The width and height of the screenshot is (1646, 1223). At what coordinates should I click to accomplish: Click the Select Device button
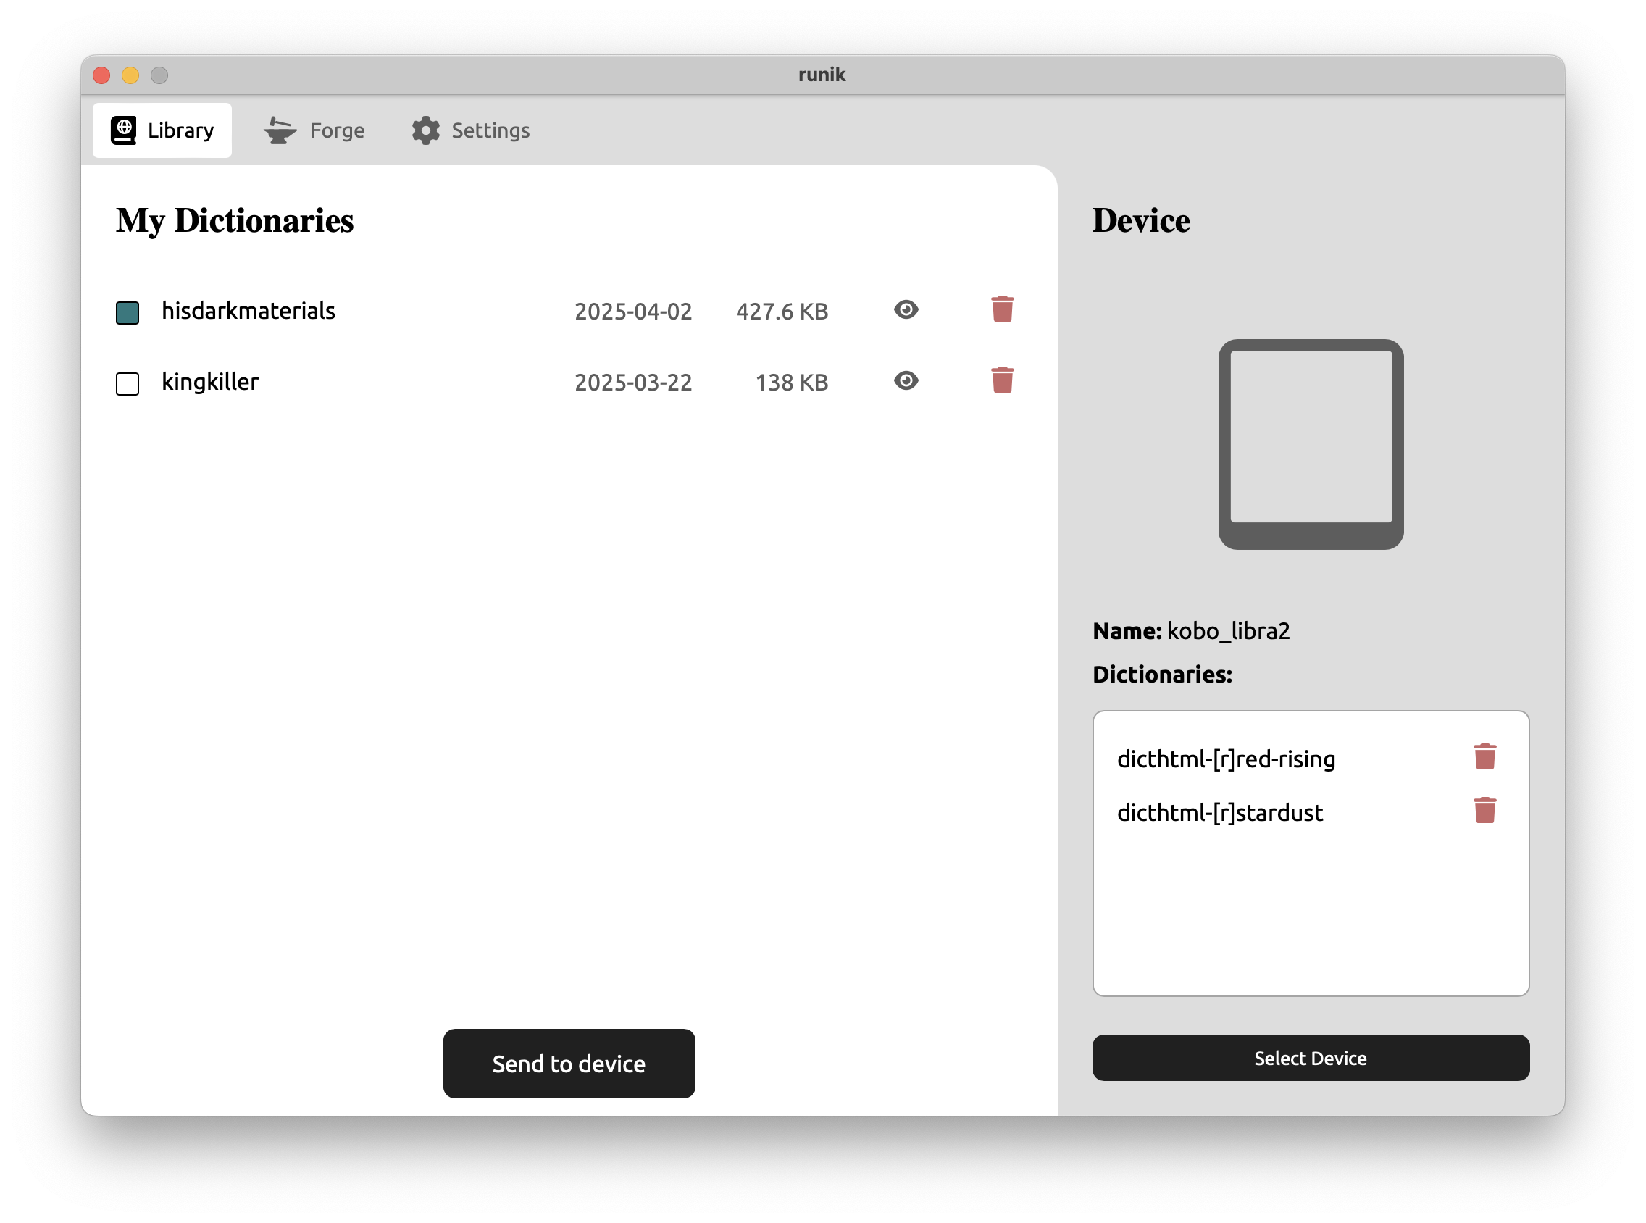coord(1310,1057)
